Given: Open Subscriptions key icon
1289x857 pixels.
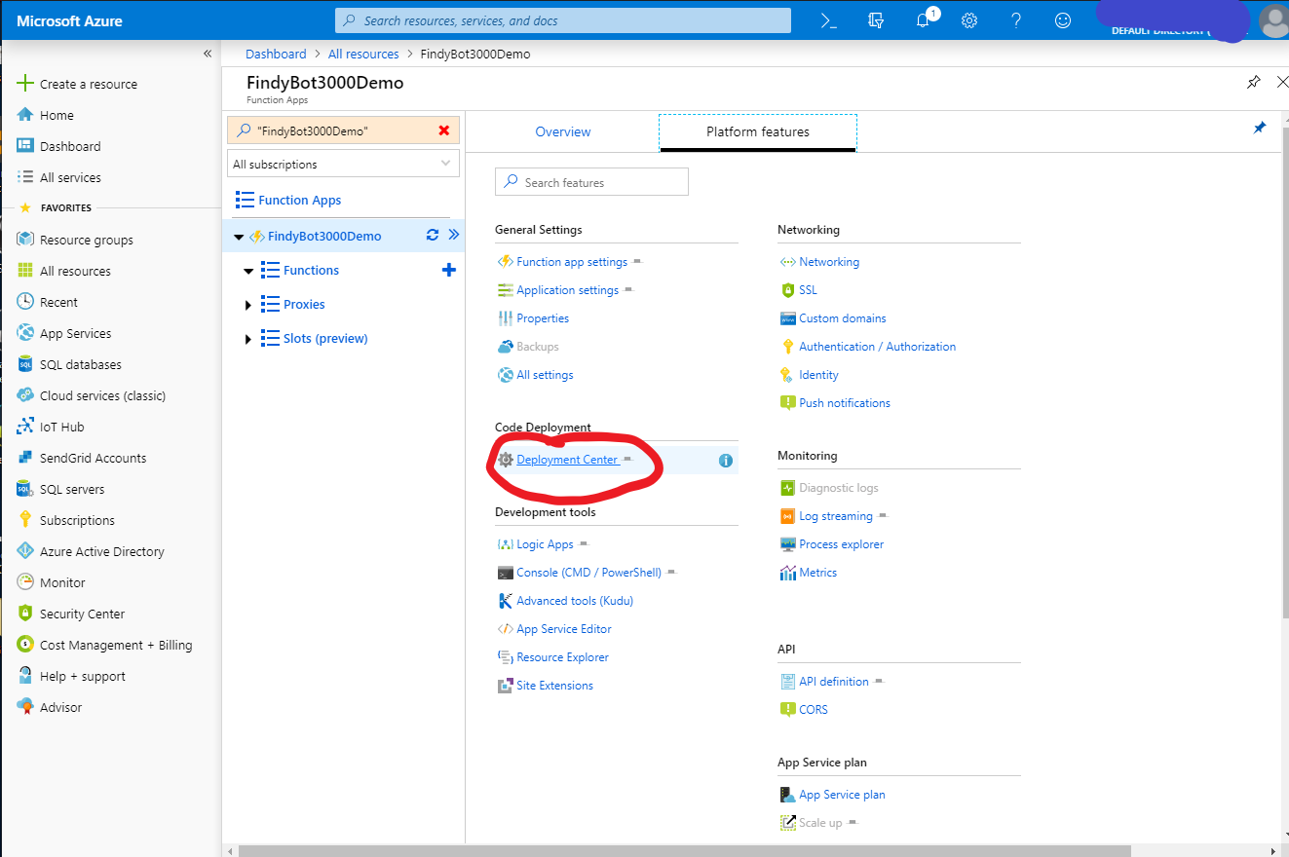Looking at the screenshot, I should click(x=25, y=520).
